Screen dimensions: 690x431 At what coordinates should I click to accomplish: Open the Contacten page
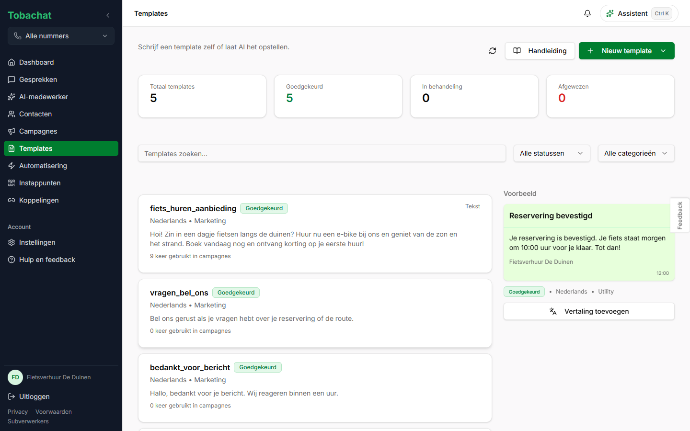[61, 114]
